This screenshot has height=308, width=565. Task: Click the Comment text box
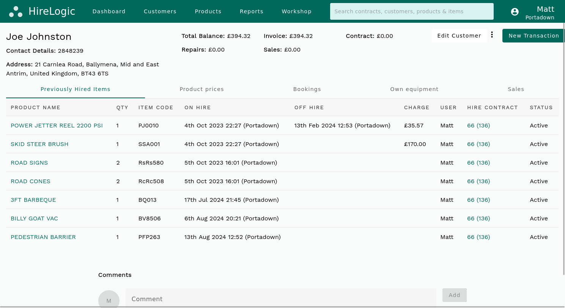281,299
